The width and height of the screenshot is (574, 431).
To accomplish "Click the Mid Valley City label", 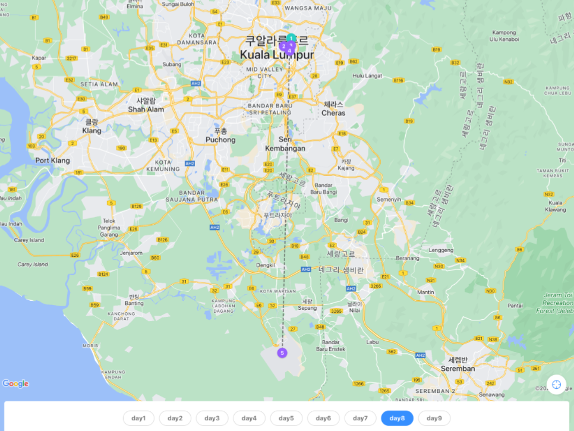I will [x=264, y=73].
